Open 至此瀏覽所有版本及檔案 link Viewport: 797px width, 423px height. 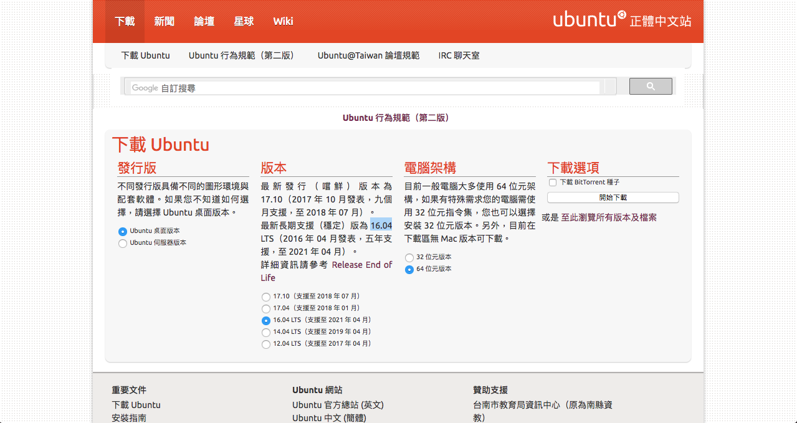click(x=609, y=217)
